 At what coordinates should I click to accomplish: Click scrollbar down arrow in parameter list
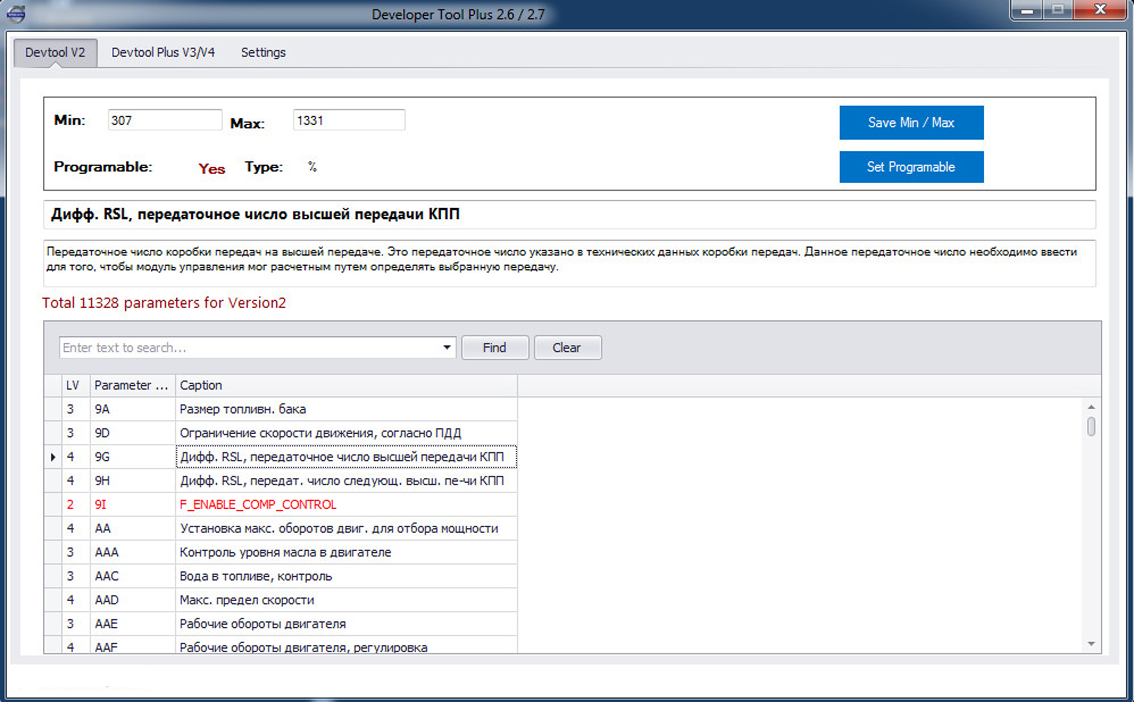pos(1091,644)
